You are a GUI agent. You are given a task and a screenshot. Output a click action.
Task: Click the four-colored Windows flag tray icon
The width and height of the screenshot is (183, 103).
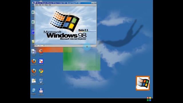pos(149,99)
